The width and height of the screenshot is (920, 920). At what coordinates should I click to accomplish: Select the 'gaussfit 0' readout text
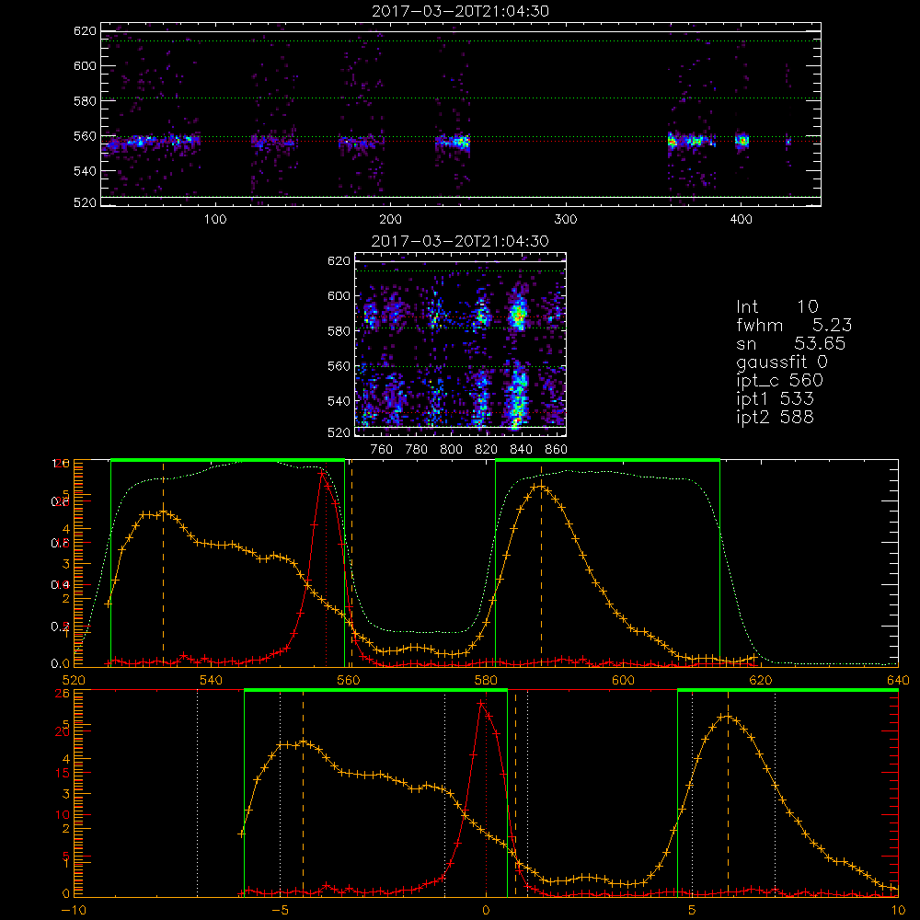pos(782,362)
